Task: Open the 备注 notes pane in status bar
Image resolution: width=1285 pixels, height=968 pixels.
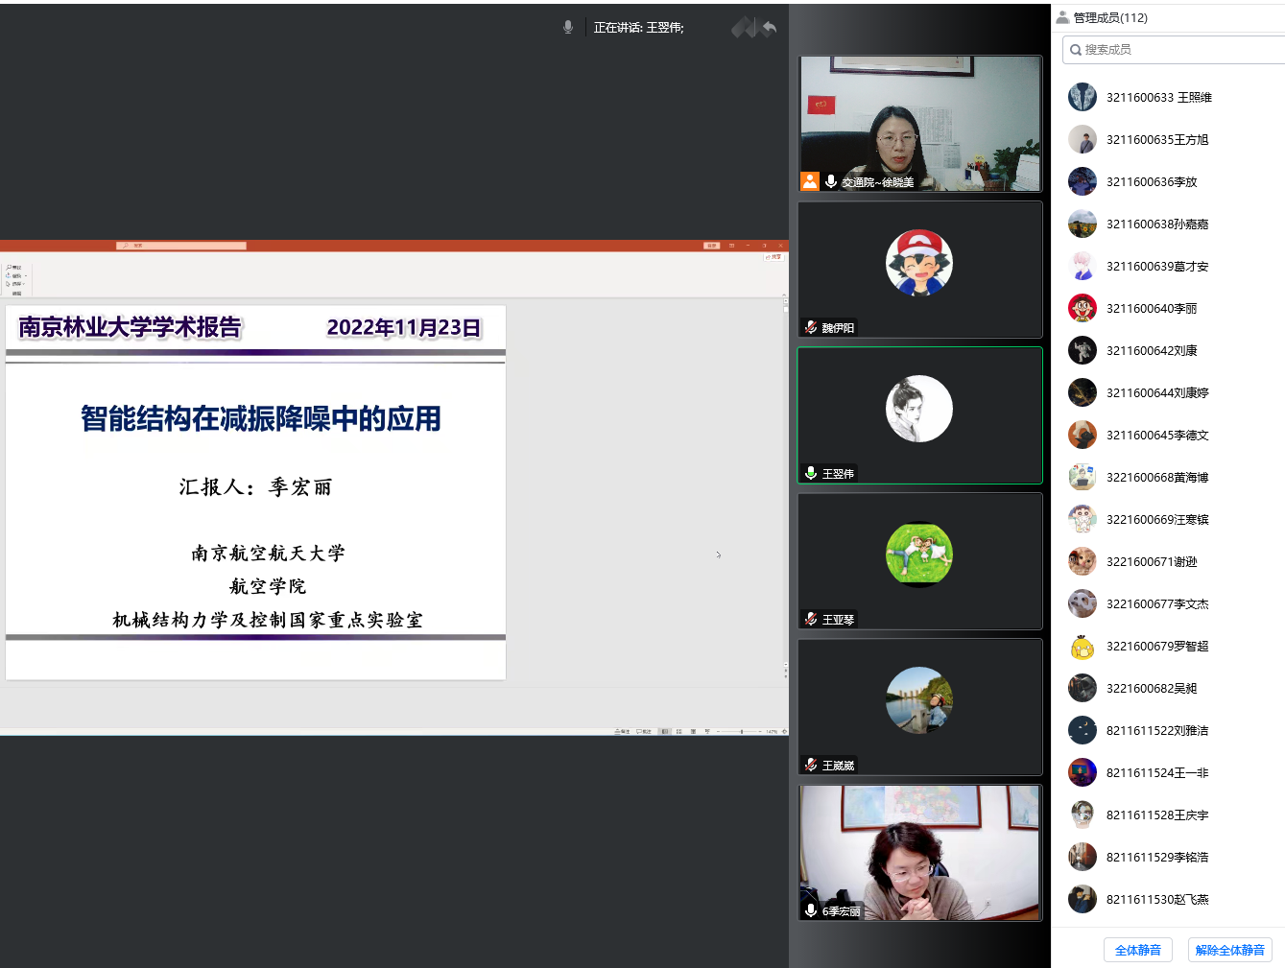Action: [624, 731]
